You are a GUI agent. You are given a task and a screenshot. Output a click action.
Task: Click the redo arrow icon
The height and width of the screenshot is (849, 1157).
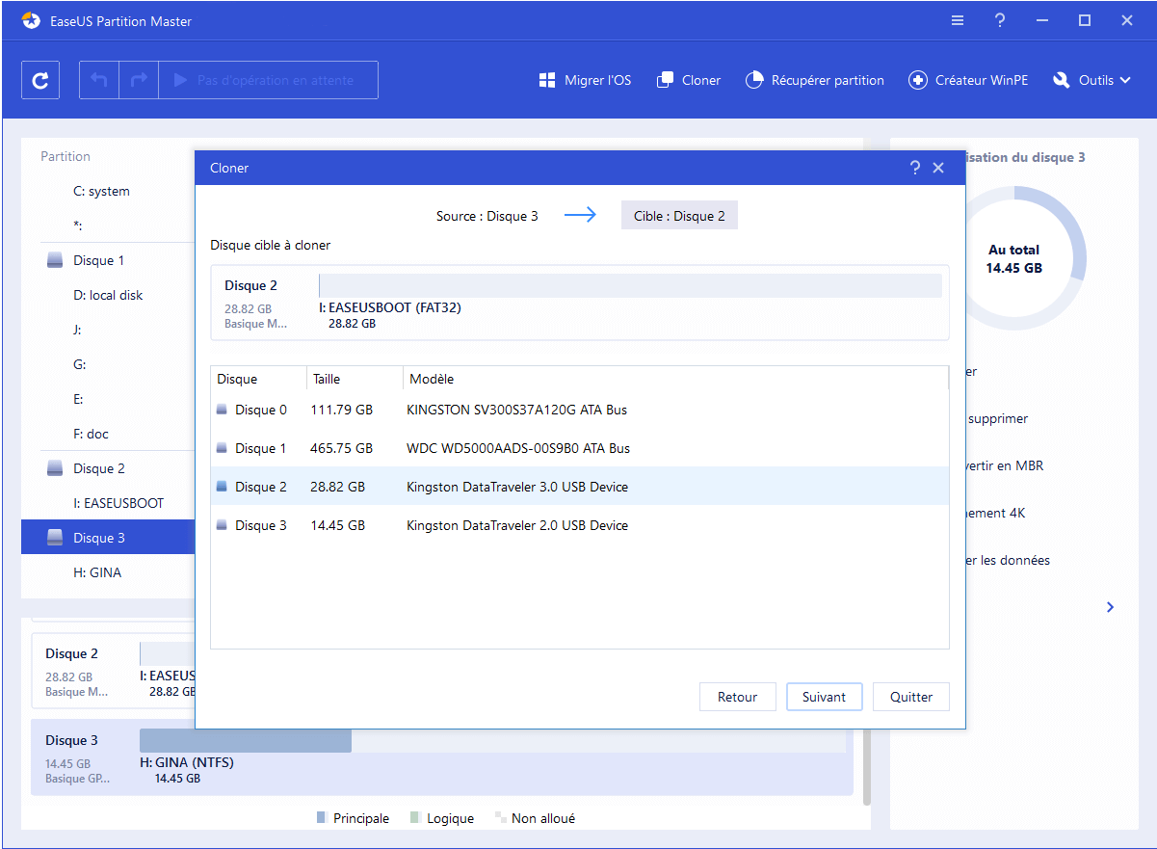point(138,81)
